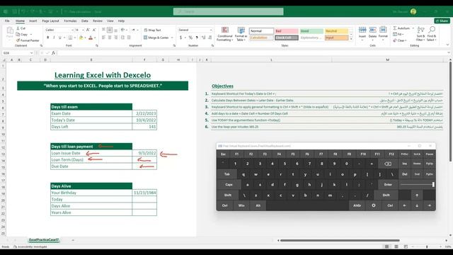This screenshot has width=453, height=255.
Task: Center text horizontally
Action: [x=110, y=38]
